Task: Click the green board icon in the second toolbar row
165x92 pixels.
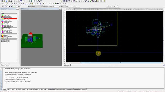Action: coord(56,4)
